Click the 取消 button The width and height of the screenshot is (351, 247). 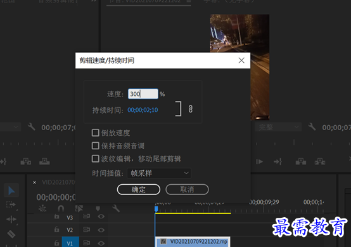(x=187, y=190)
